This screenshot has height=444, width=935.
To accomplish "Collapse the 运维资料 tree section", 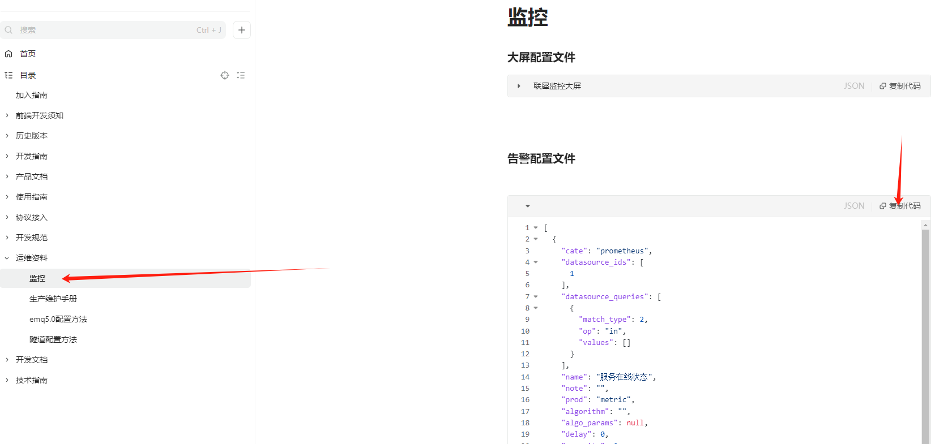I will pyautogui.click(x=7, y=258).
